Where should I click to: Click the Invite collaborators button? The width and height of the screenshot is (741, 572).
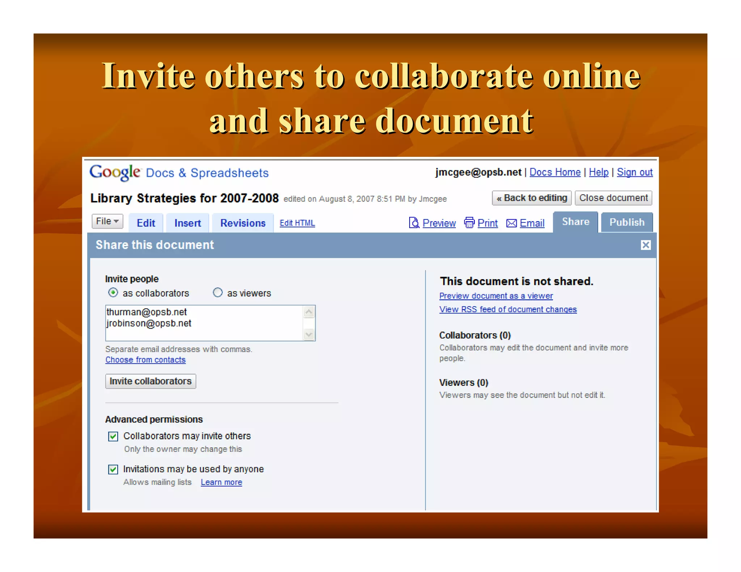click(x=151, y=381)
